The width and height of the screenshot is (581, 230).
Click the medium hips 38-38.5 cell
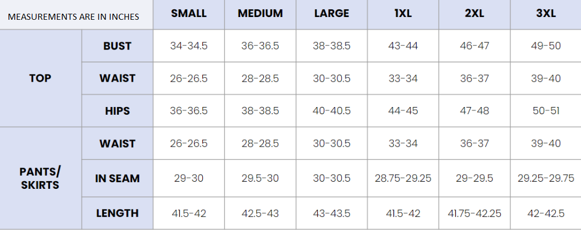coord(260,111)
